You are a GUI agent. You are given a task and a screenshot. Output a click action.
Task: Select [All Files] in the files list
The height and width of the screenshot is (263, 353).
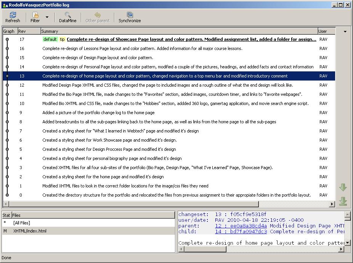point(88,223)
